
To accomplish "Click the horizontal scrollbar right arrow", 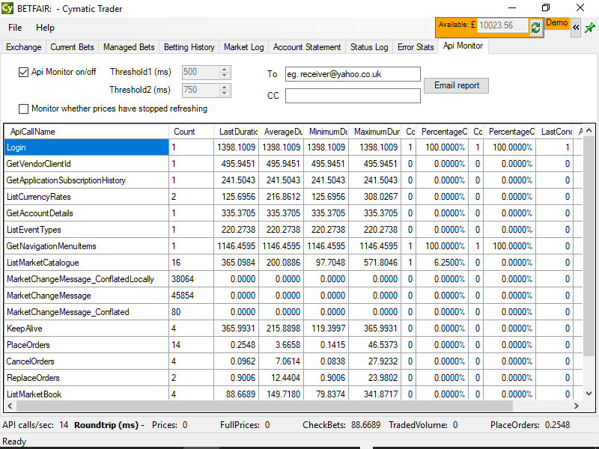I will click(577, 406).
